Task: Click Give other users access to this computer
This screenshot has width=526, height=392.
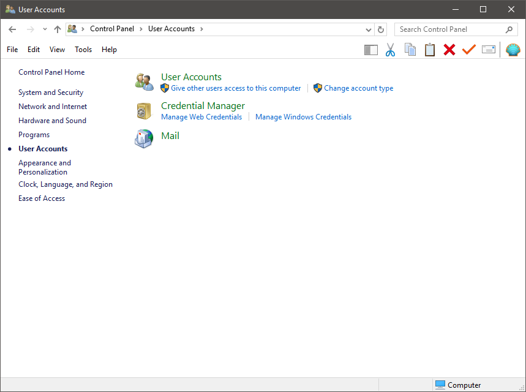Action: (236, 88)
